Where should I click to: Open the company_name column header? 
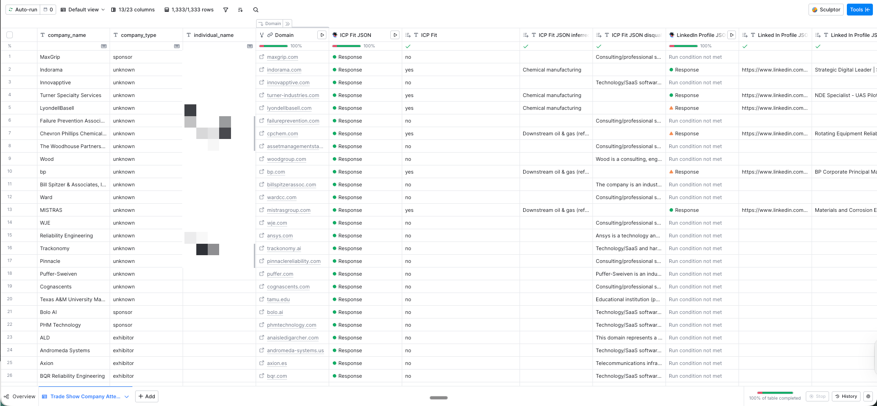74,35
